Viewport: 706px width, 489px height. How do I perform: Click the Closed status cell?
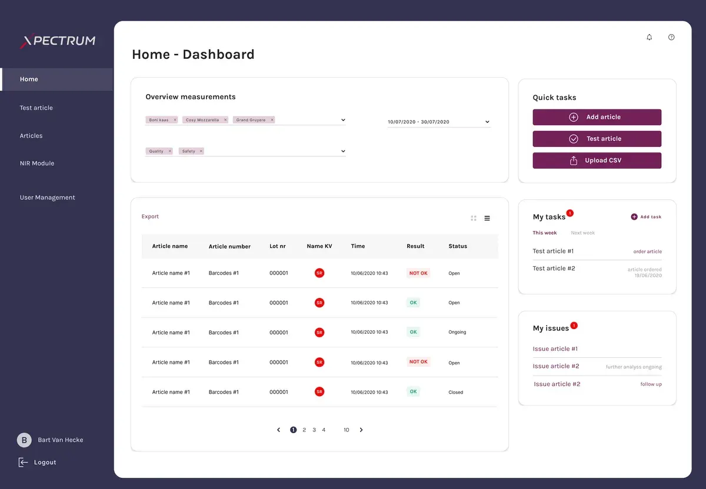click(456, 392)
